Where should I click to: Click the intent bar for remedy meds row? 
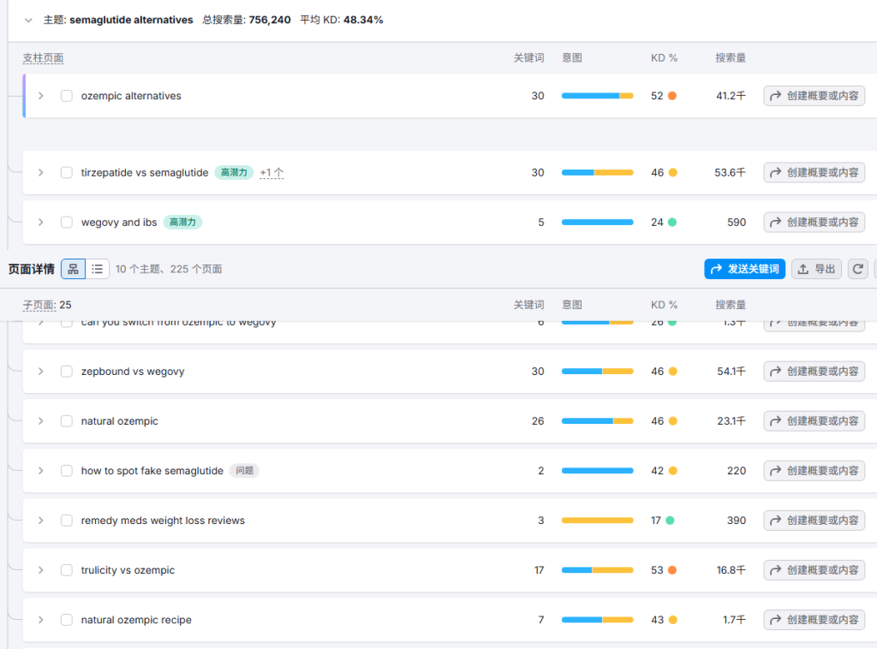(x=597, y=521)
